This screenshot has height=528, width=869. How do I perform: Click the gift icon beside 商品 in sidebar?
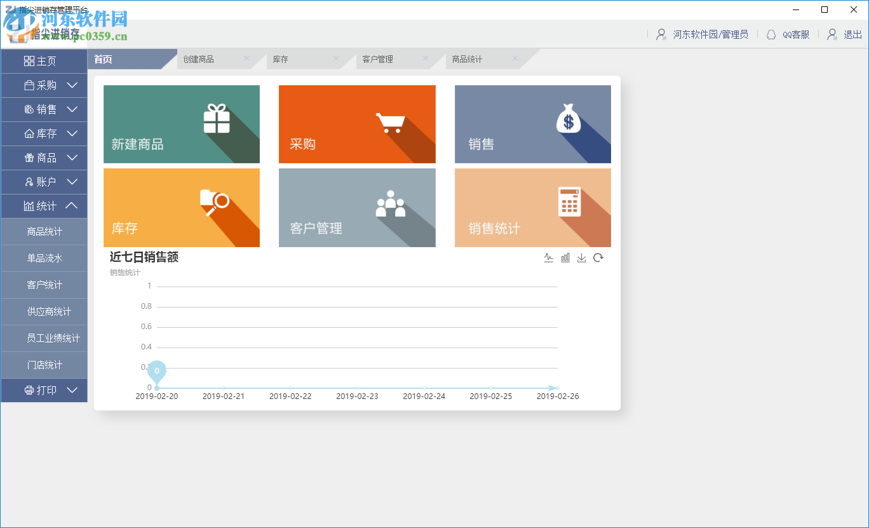(x=29, y=158)
